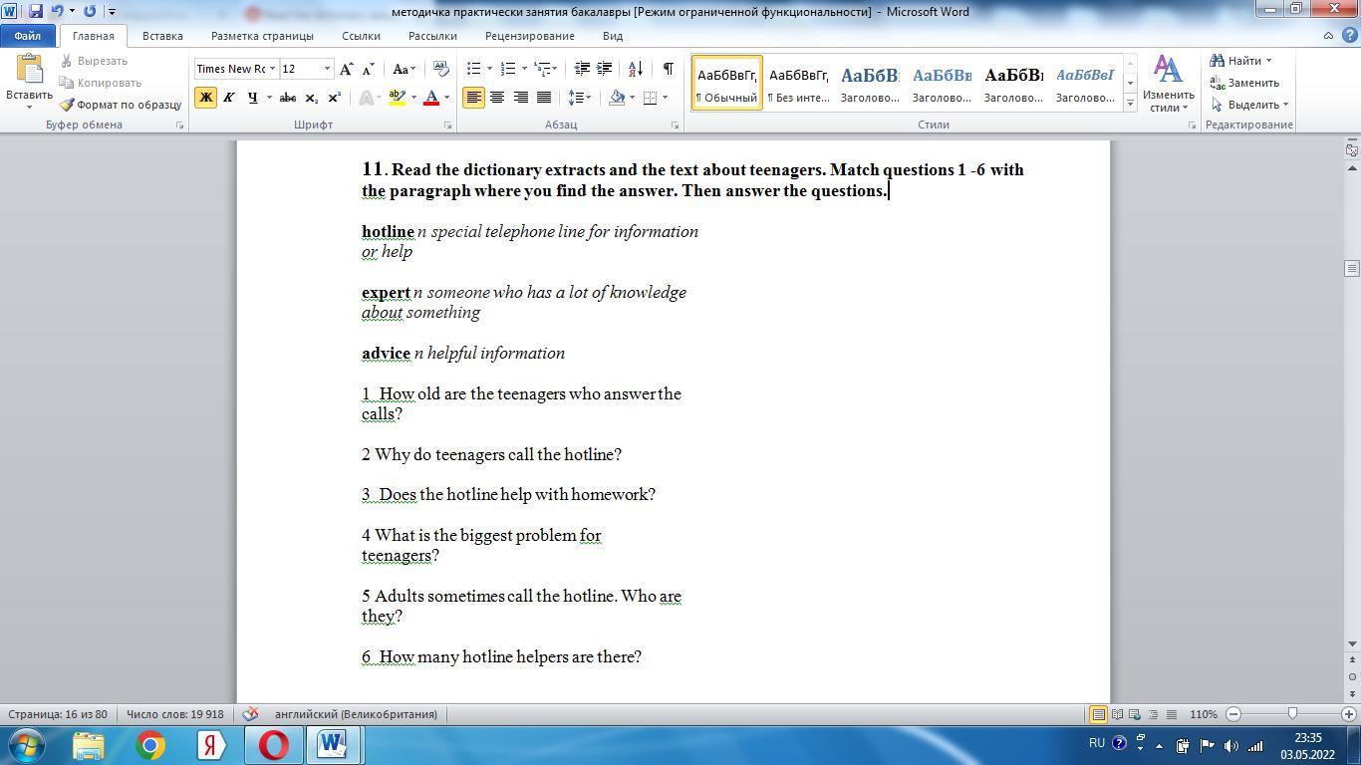Open Yandex browser from taskbar
Screen dimensions: 1361x765
pyautogui.click(x=212, y=745)
